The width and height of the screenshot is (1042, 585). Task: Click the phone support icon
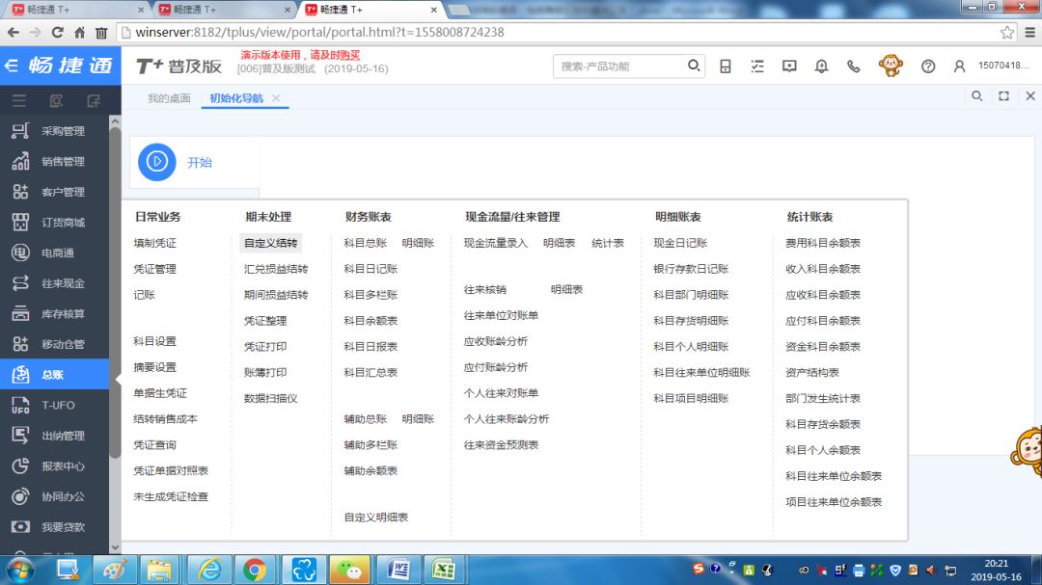click(x=853, y=66)
